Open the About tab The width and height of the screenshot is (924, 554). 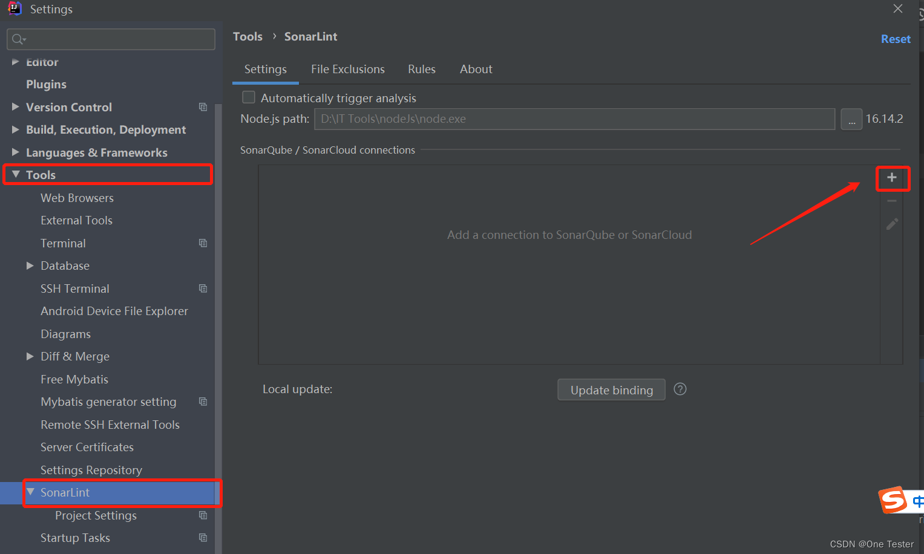click(x=476, y=69)
